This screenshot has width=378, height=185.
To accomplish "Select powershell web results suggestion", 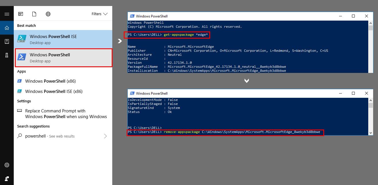I will [63, 136].
